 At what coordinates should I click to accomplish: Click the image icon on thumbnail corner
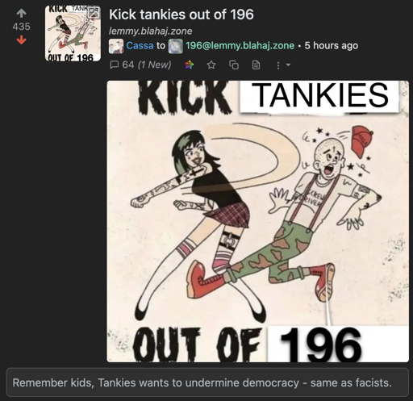click(94, 12)
